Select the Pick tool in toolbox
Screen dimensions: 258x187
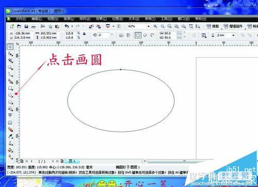[x=10, y=46]
